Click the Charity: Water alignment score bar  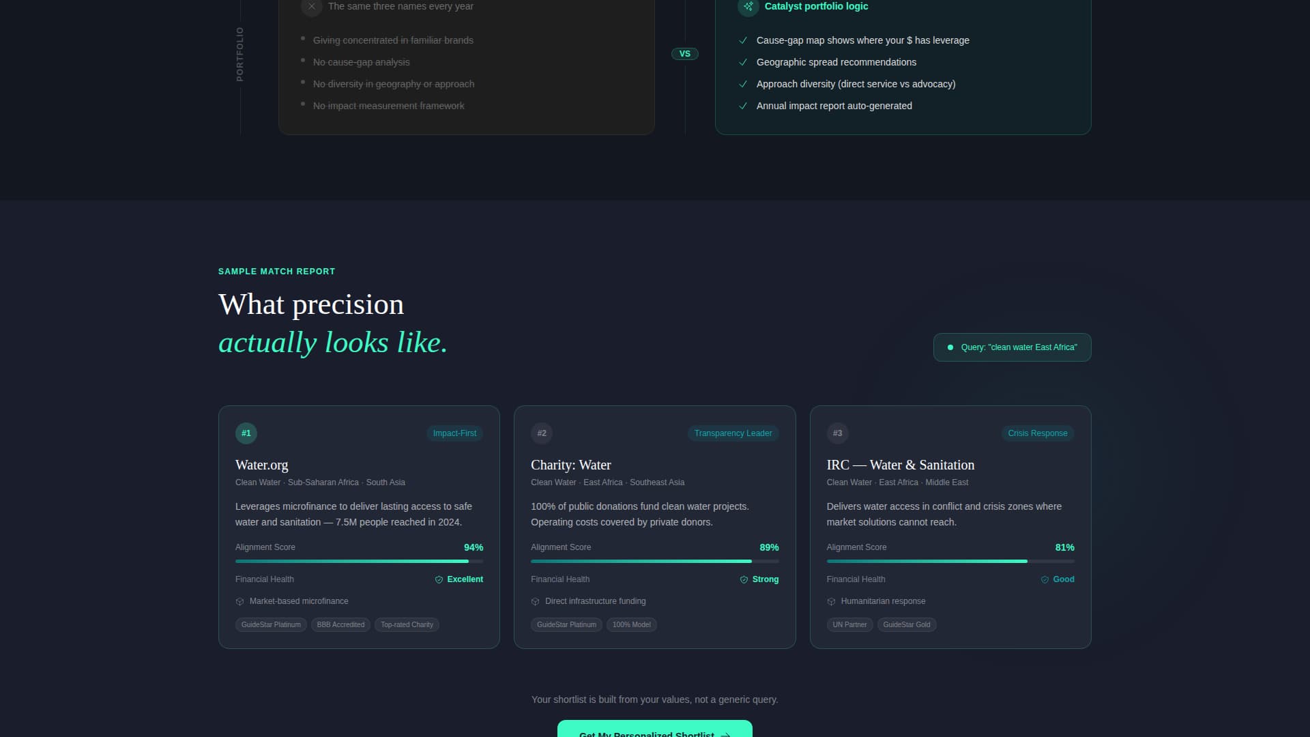pyautogui.click(x=655, y=562)
